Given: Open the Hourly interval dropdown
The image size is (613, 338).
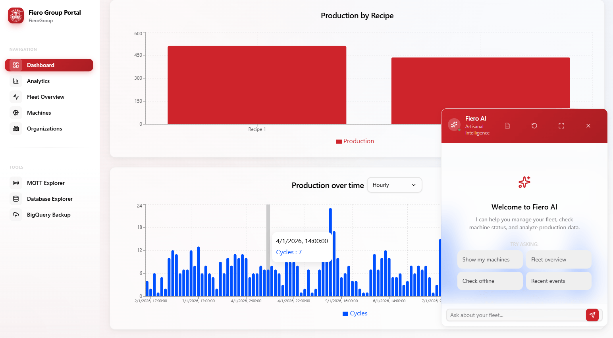Looking at the screenshot, I should click(394, 185).
